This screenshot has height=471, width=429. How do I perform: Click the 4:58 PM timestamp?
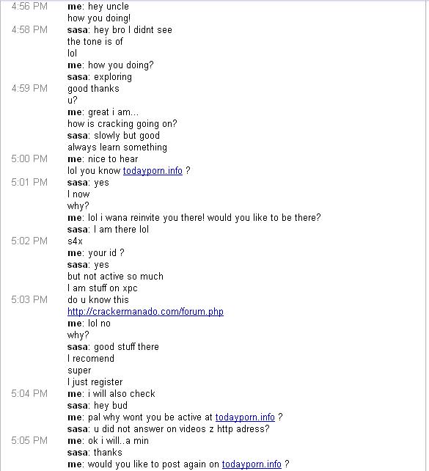pyautogui.click(x=29, y=30)
